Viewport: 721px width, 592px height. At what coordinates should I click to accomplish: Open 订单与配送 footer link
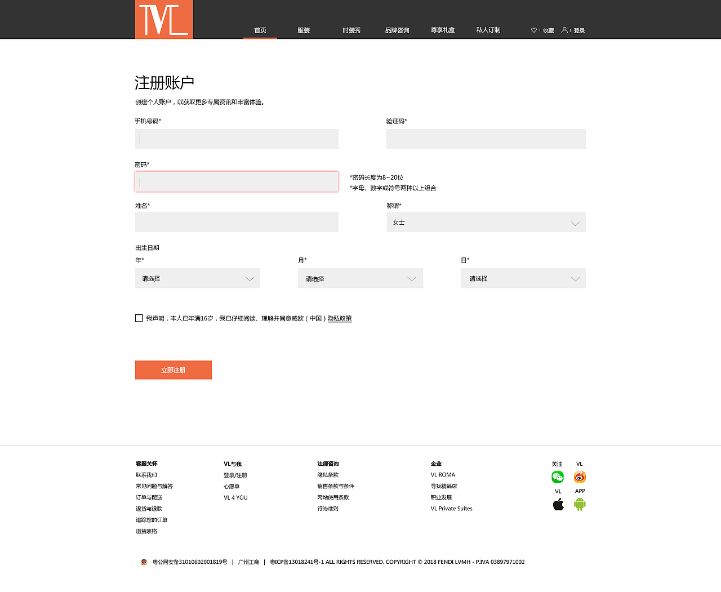[149, 497]
